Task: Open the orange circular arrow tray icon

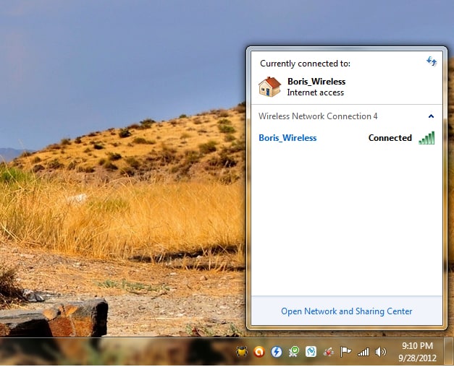Action: coord(259,352)
